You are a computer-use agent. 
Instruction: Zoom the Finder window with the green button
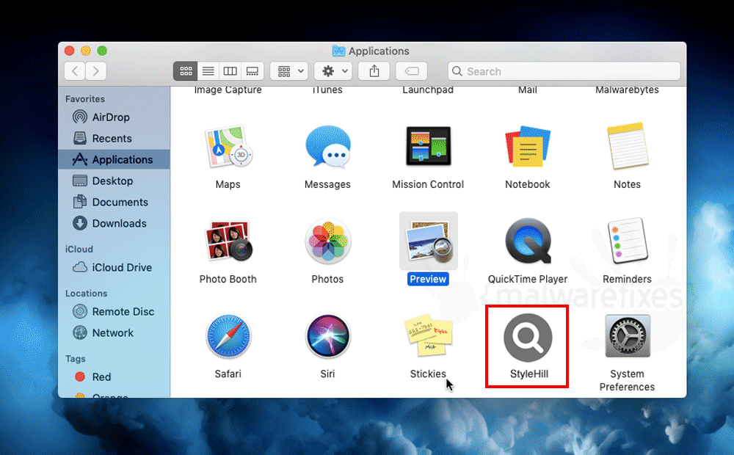click(x=102, y=51)
